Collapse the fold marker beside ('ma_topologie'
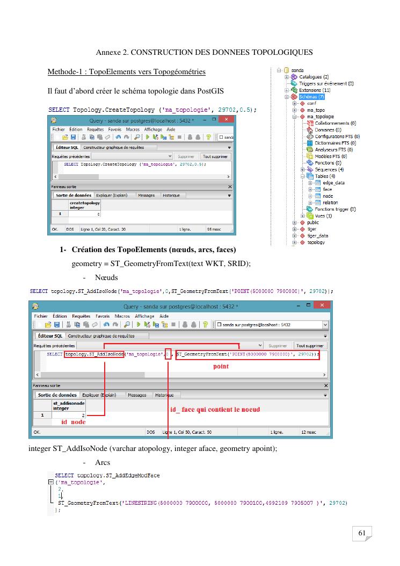The image size is (400, 566). click(51, 482)
